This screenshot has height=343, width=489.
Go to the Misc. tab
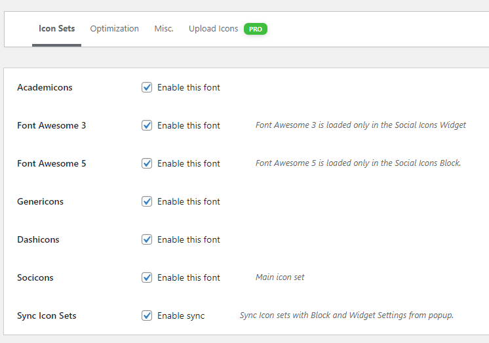[164, 29]
